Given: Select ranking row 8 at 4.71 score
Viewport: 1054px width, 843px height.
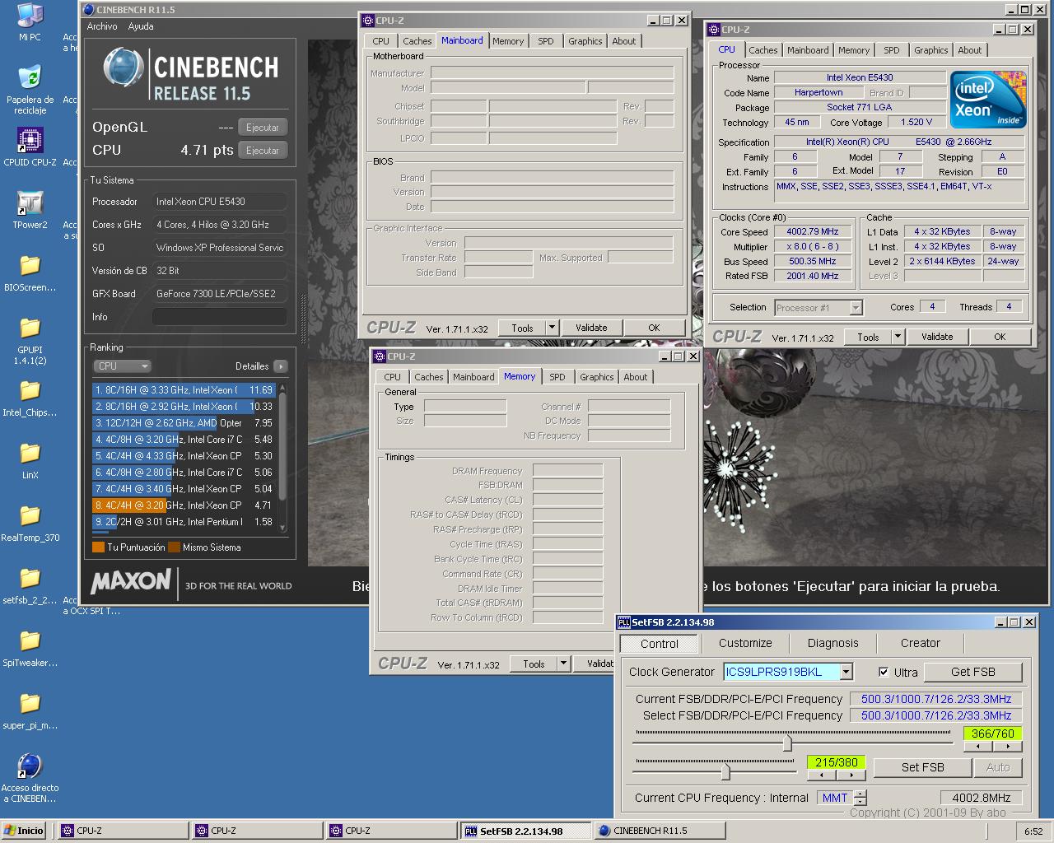Looking at the screenshot, I should [184, 505].
